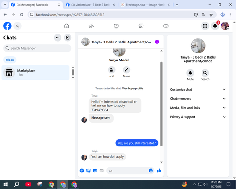Go to the Home feed icon
The width and height of the screenshot is (236, 189).
67,26
